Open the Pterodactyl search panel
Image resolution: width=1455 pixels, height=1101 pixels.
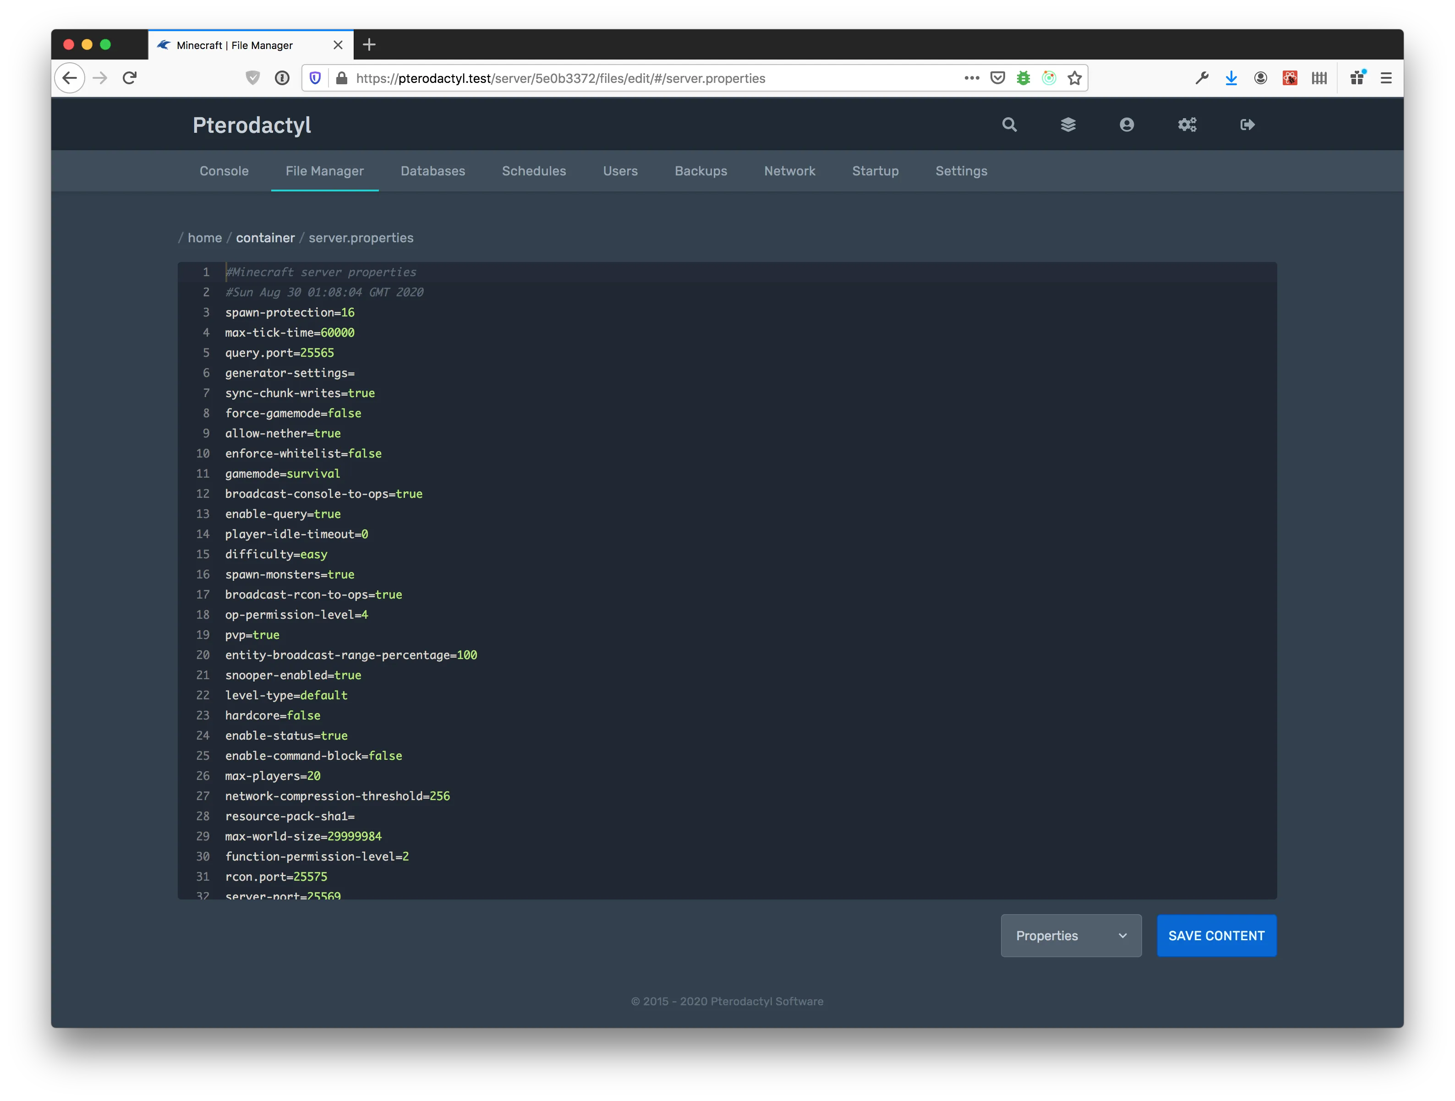pyautogui.click(x=1009, y=124)
